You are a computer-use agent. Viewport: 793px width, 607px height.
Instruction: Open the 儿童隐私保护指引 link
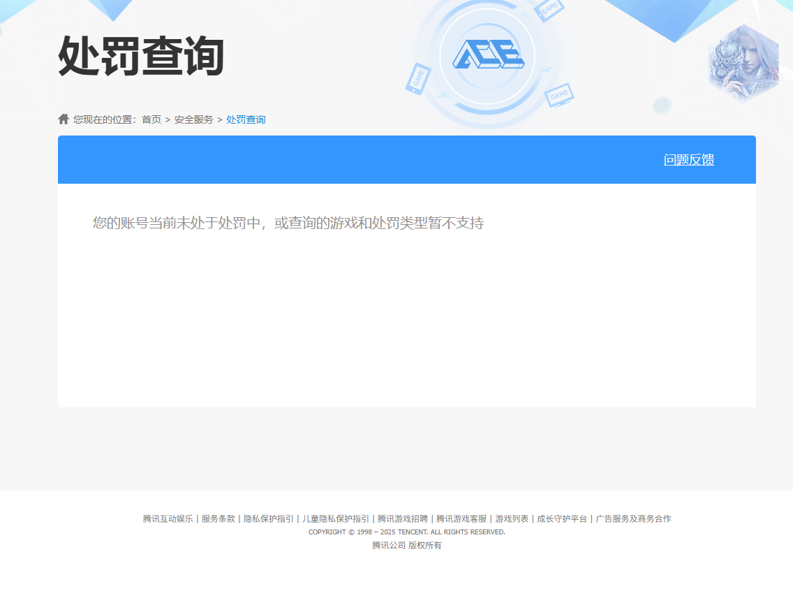click(x=335, y=519)
